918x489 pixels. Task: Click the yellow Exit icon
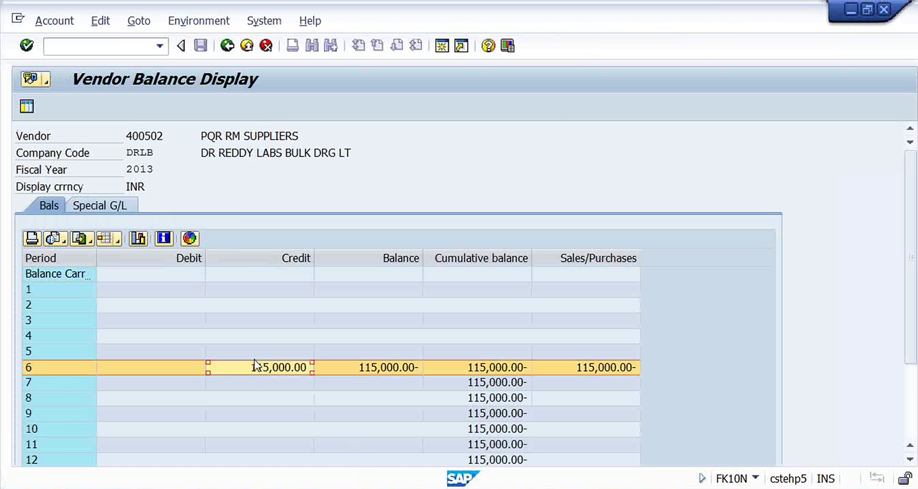(247, 46)
